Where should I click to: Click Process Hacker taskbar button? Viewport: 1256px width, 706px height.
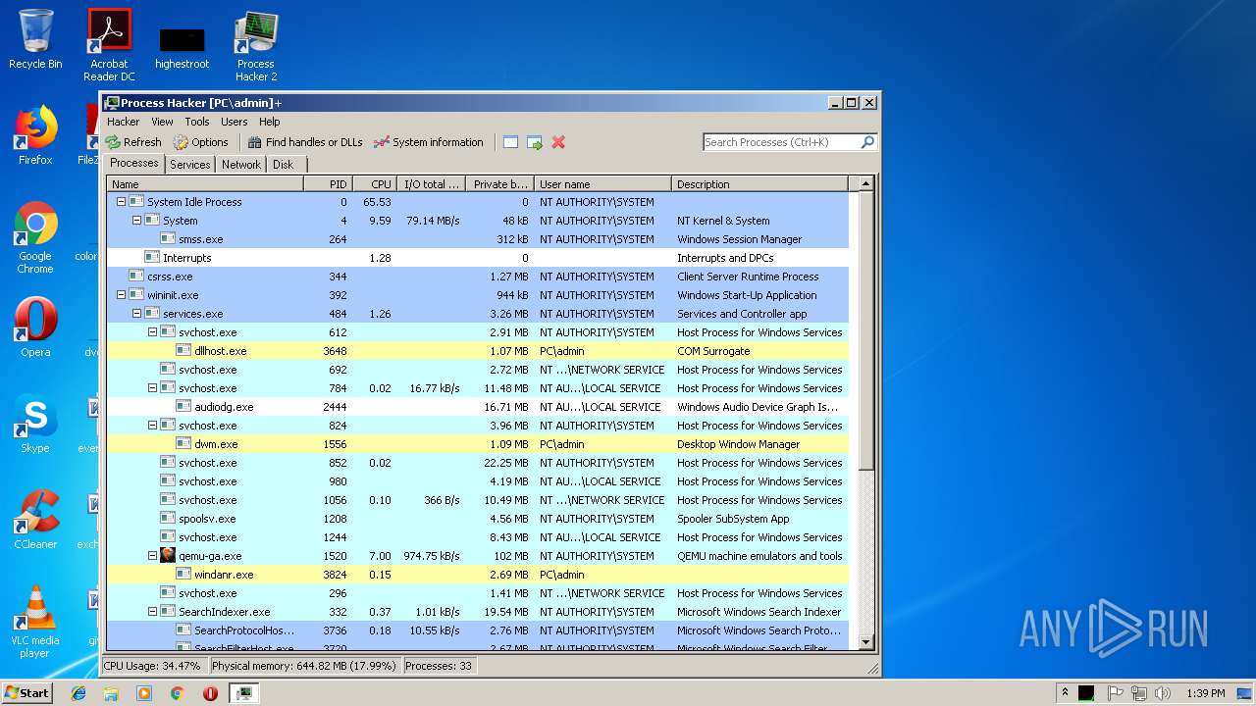pyautogui.click(x=243, y=693)
